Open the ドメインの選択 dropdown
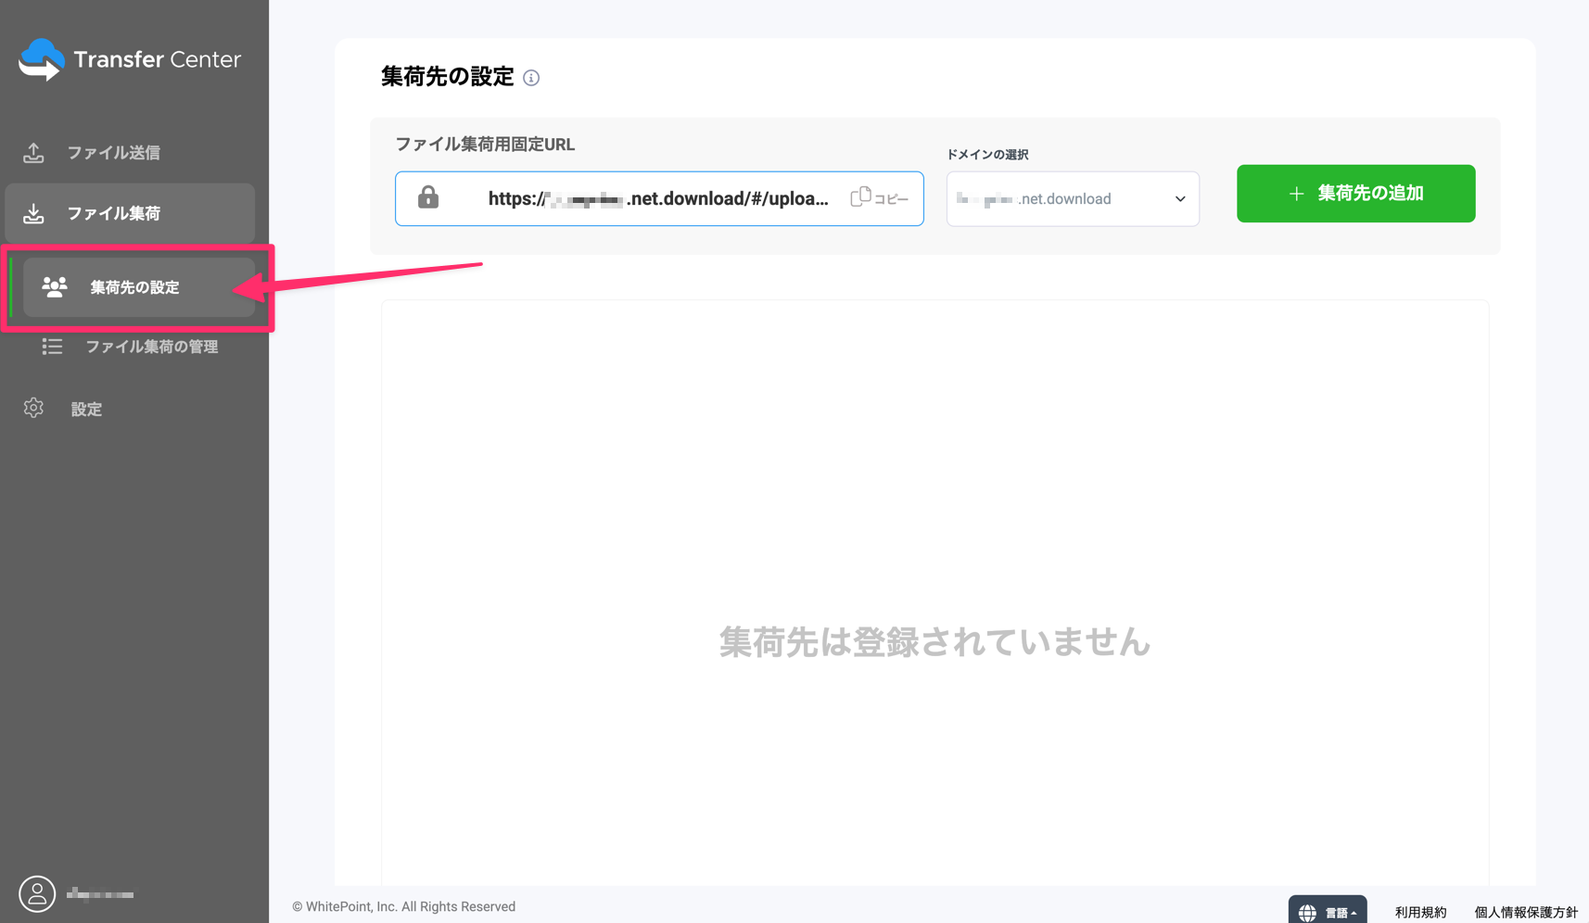Image resolution: width=1589 pixels, height=923 pixels. [1072, 198]
